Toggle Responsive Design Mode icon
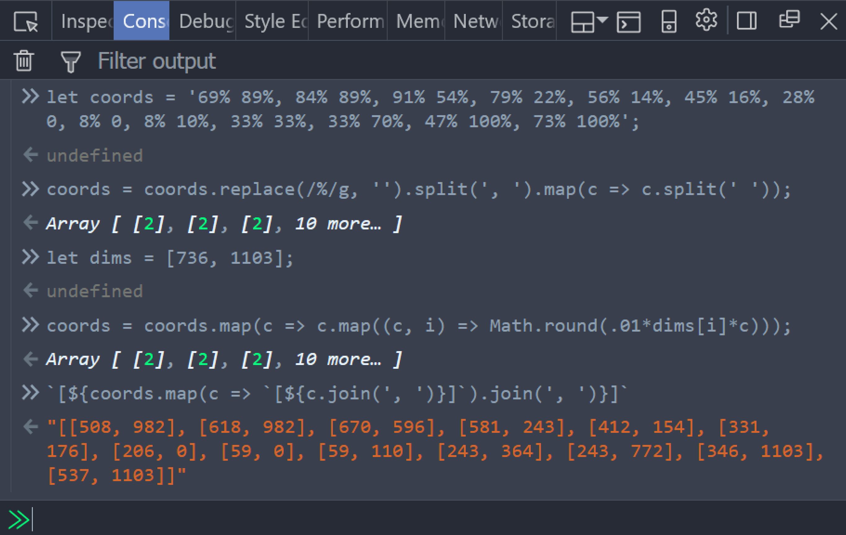The width and height of the screenshot is (846, 535). click(x=669, y=21)
